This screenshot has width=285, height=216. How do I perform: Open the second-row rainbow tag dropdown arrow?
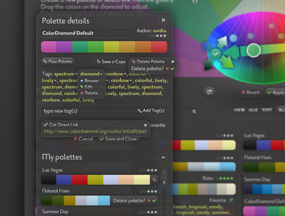(x=131, y=81)
